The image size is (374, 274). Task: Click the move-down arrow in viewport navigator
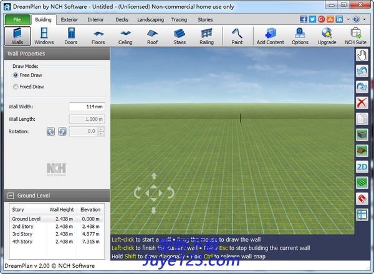coord(154,210)
